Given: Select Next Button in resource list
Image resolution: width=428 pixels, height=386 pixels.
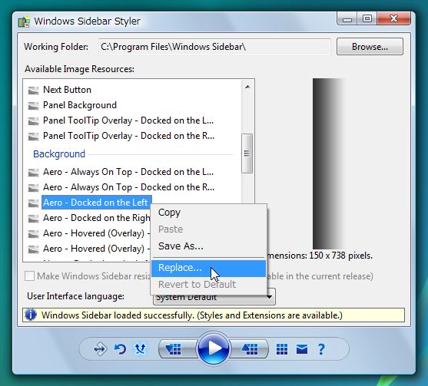Looking at the screenshot, I should coord(67,90).
